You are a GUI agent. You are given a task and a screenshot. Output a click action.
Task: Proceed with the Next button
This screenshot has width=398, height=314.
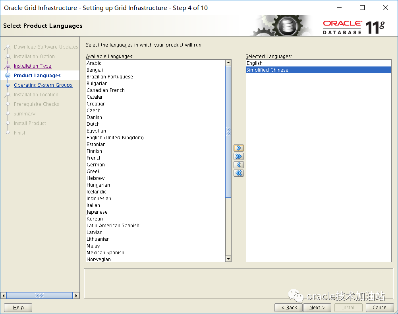[317, 308]
